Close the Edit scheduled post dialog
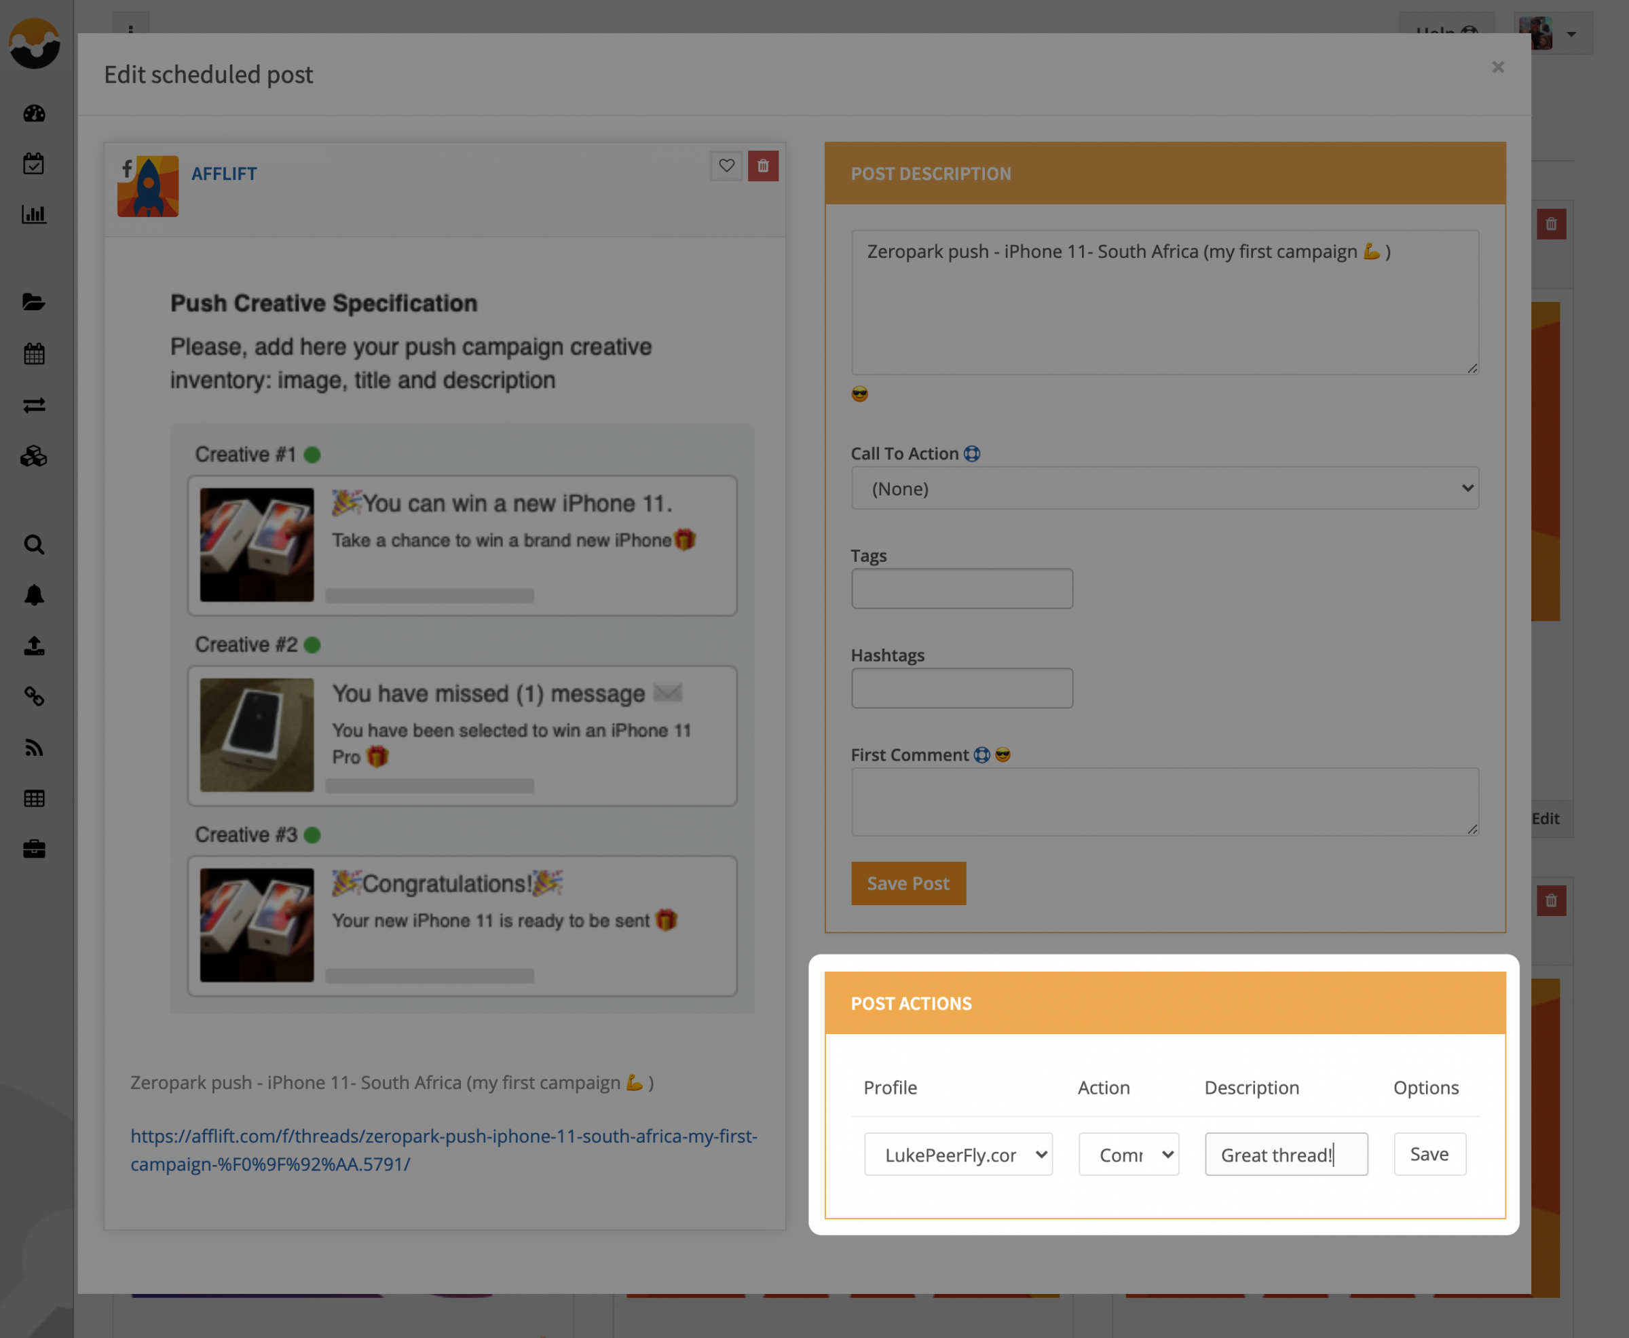 [1497, 67]
